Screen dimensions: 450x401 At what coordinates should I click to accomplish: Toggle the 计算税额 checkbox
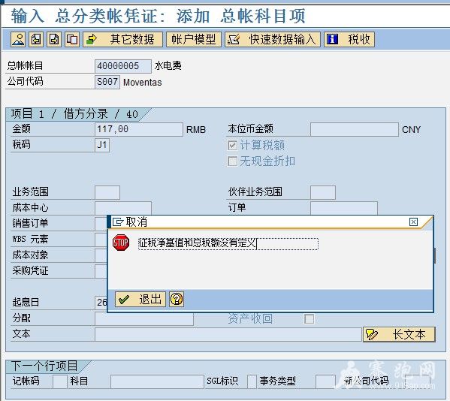click(232, 146)
